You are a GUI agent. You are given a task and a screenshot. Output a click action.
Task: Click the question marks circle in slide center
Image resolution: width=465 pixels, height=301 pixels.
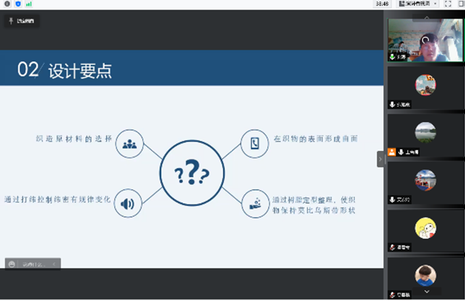[x=192, y=173]
